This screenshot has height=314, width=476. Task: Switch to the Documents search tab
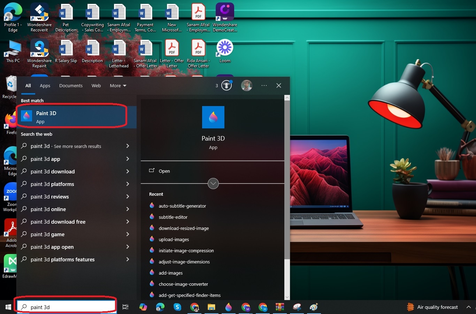71,85
